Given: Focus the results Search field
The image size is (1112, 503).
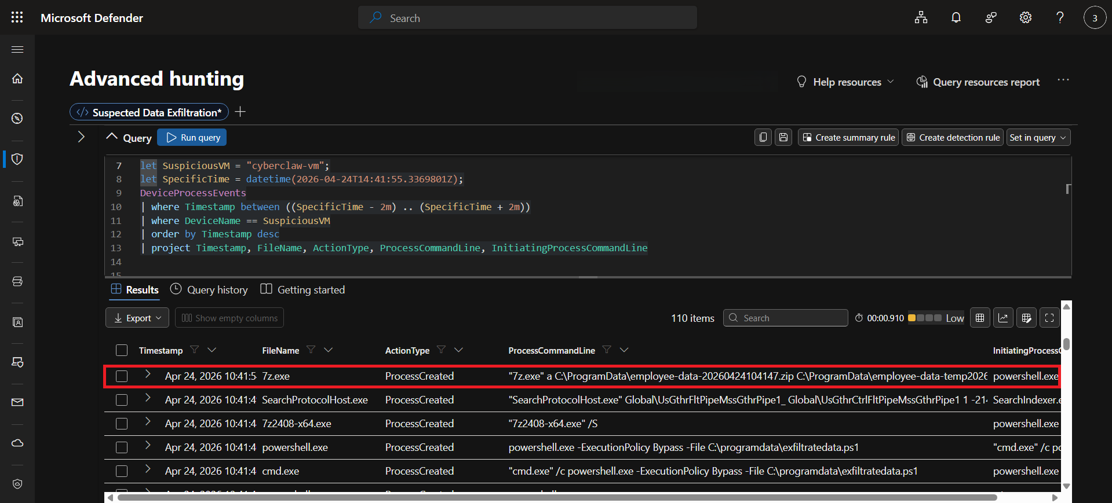Looking at the screenshot, I should [x=786, y=318].
